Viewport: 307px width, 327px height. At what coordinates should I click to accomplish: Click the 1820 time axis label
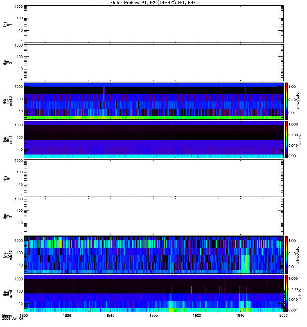point(67,316)
